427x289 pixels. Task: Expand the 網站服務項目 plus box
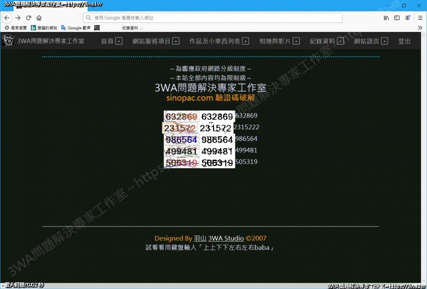pos(176,41)
